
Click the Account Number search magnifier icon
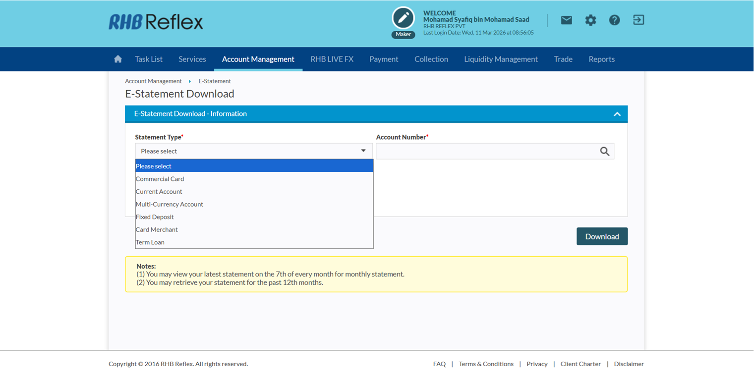(x=604, y=151)
